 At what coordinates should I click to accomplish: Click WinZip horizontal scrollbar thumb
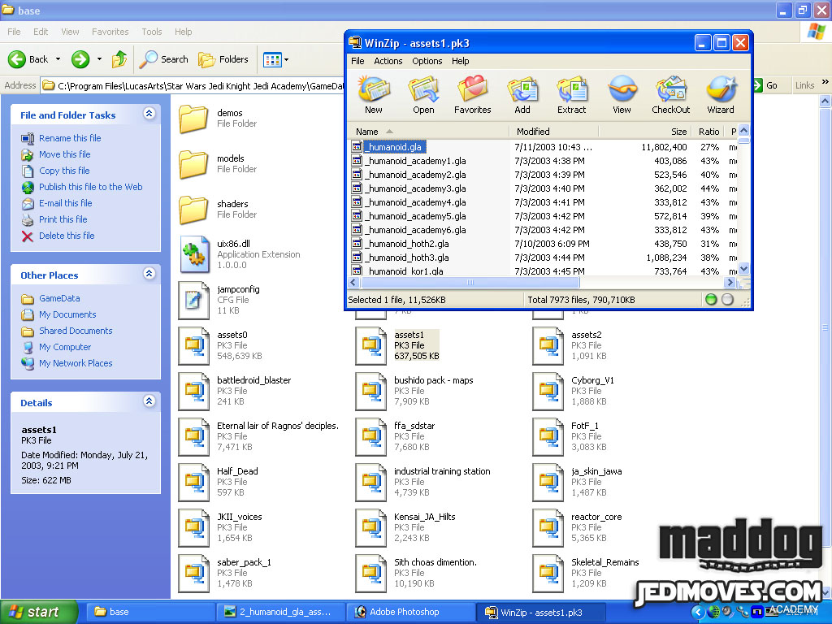pos(470,282)
